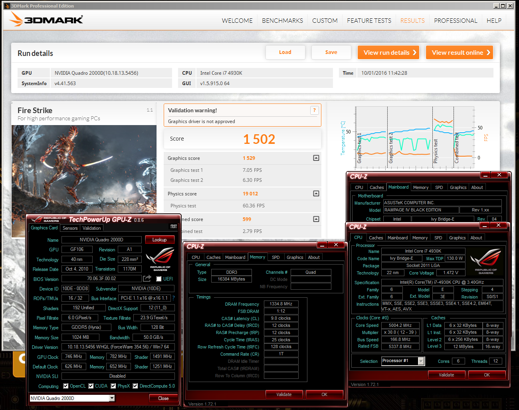
Task: Select Memory tab in CPU-Z Mainboard window
Action: (421, 187)
